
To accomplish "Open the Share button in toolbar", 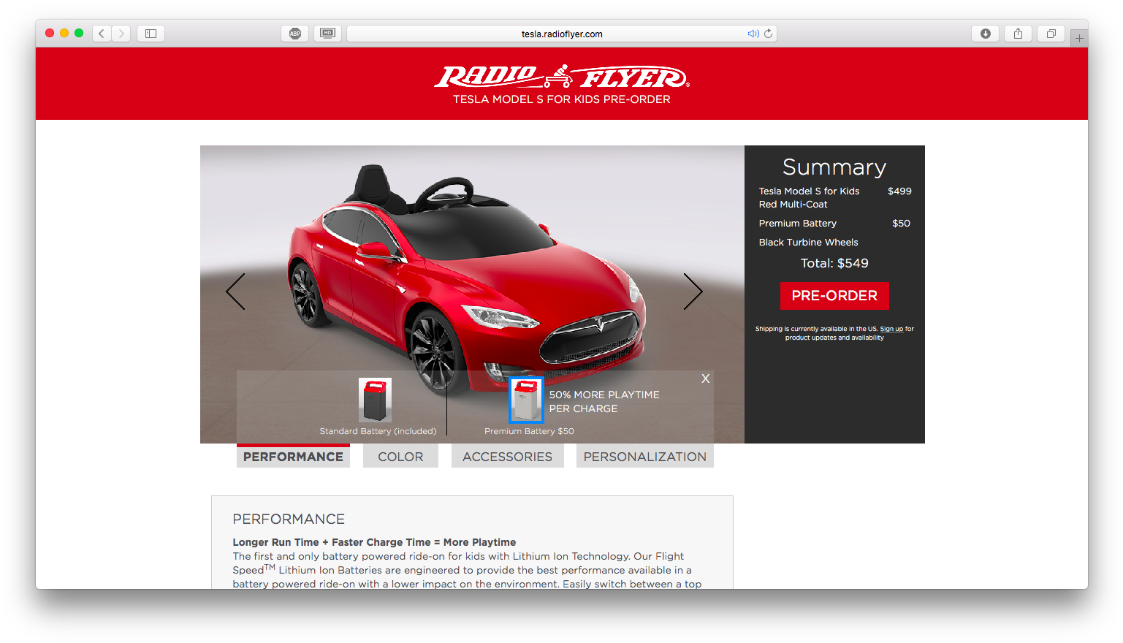I will coord(1018,34).
